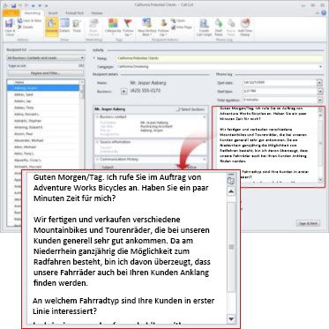Switch to the Review tab
This screenshot has width=329, height=329.
97,13
